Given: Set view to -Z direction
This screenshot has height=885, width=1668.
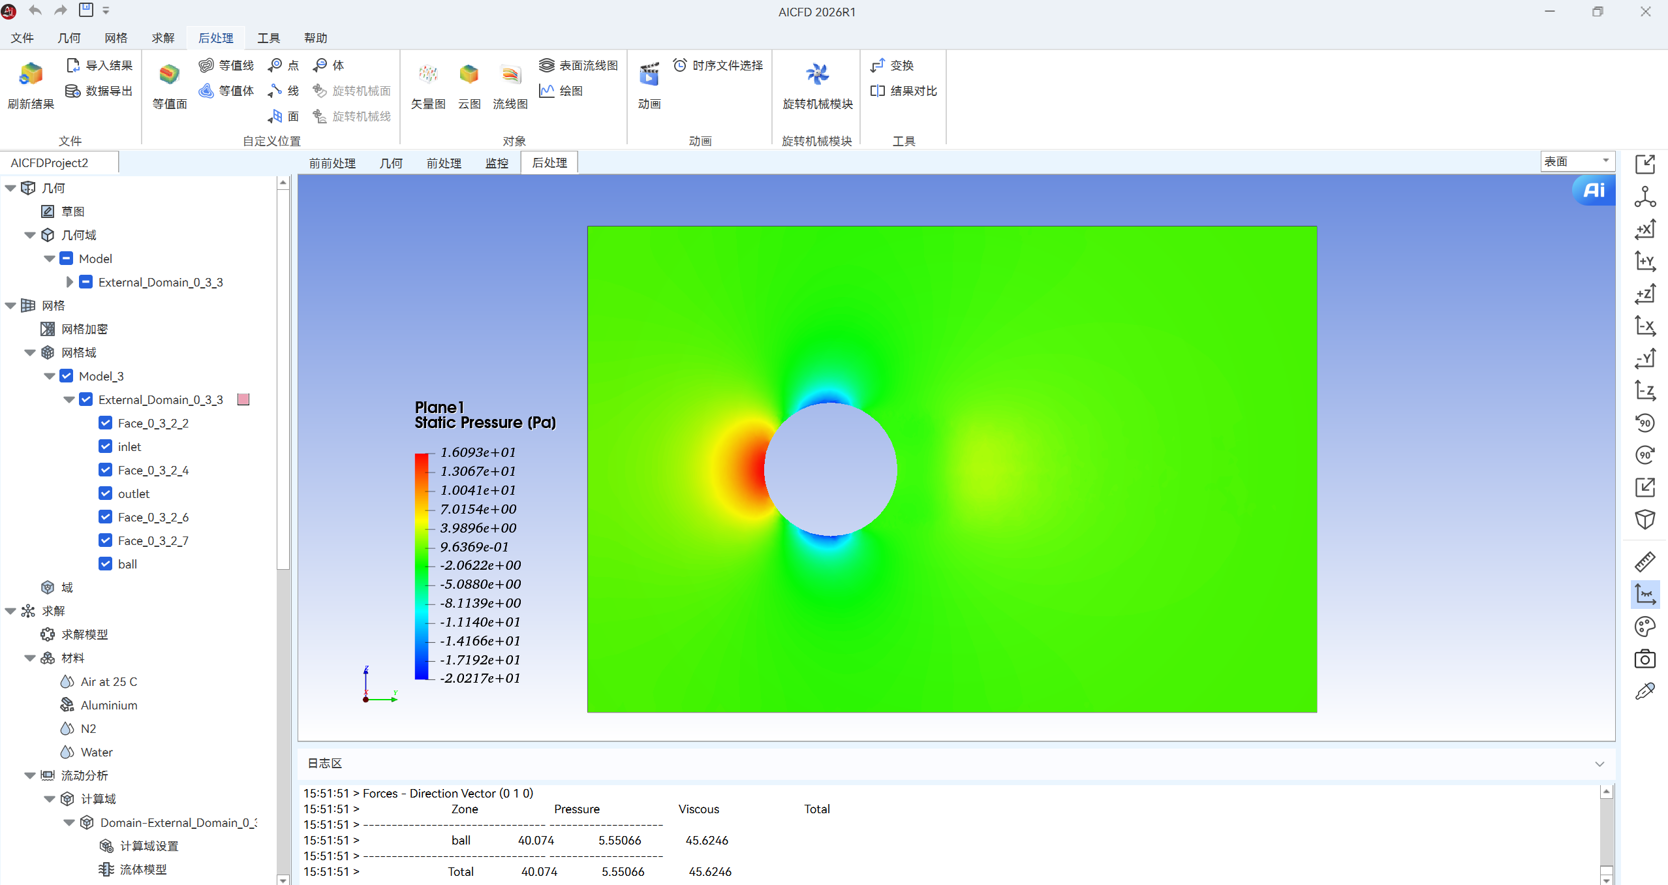Looking at the screenshot, I should coord(1645,390).
